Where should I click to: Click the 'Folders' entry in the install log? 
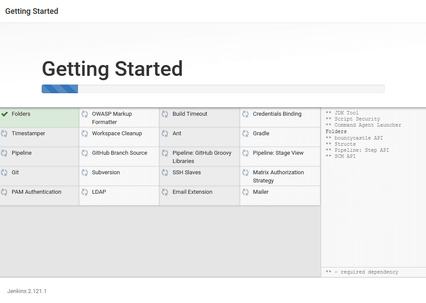(336, 131)
